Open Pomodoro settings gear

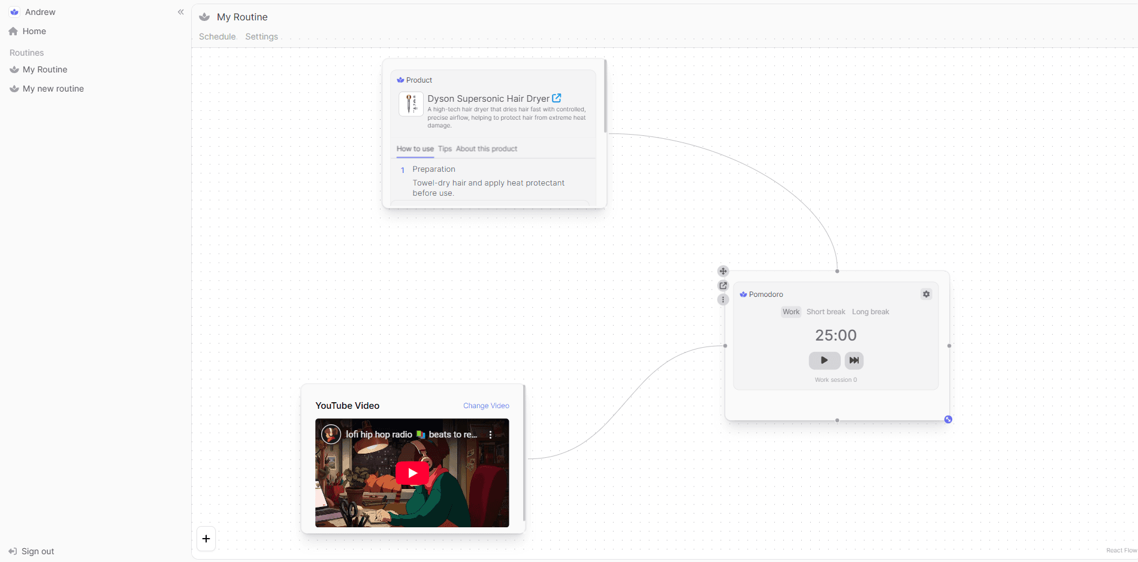click(x=926, y=294)
